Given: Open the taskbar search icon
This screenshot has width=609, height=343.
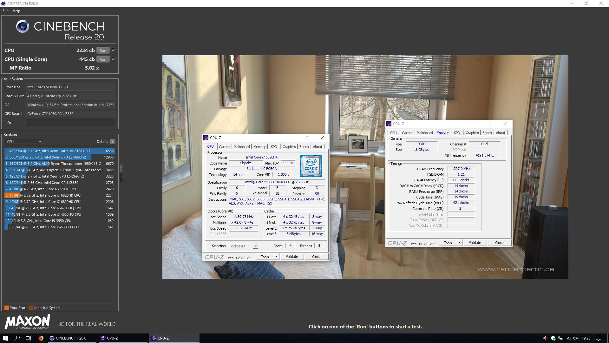Looking at the screenshot, I should pos(17,338).
